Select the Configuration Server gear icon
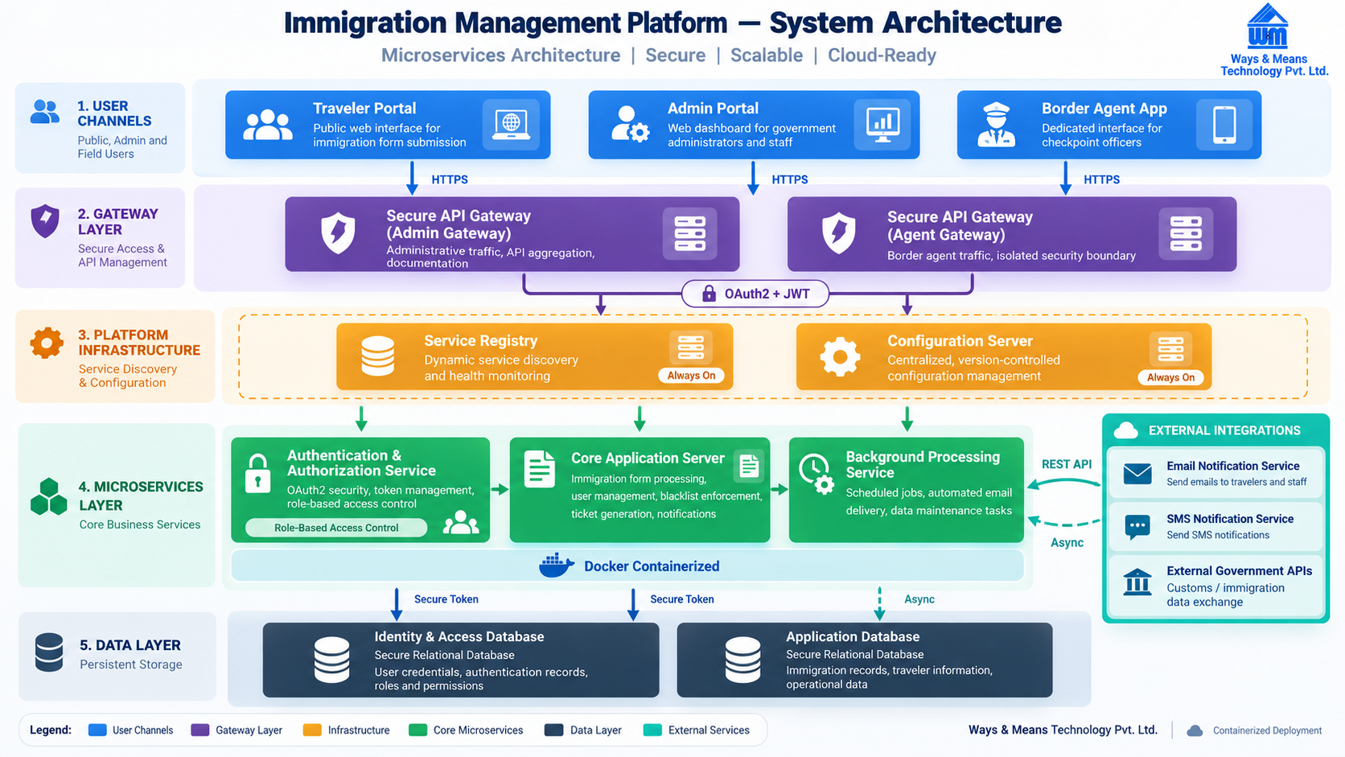The height and width of the screenshot is (757, 1345). (840, 356)
